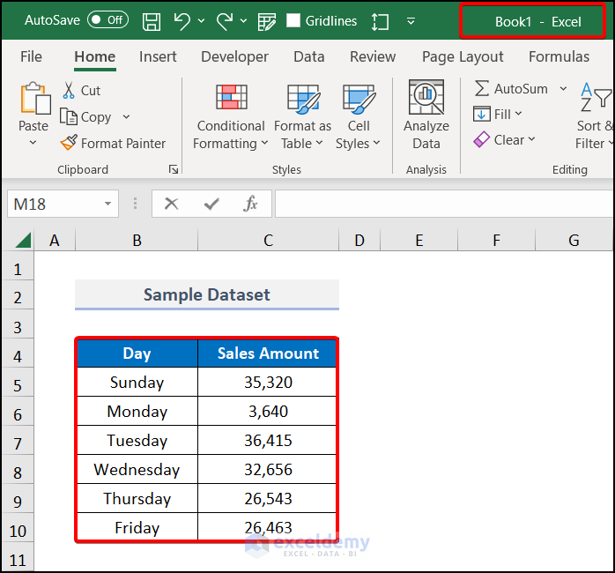Viewport: 615px width, 573px height.
Task: Click the Insert Function fx icon
Action: click(251, 204)
